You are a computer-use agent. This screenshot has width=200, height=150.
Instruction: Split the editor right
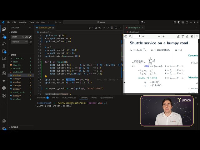[116, 28]
